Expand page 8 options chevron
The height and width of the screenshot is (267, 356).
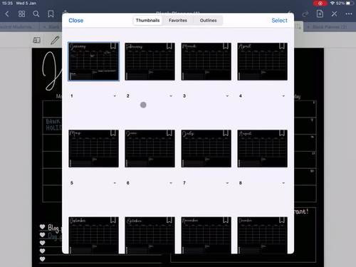point(283,183)
